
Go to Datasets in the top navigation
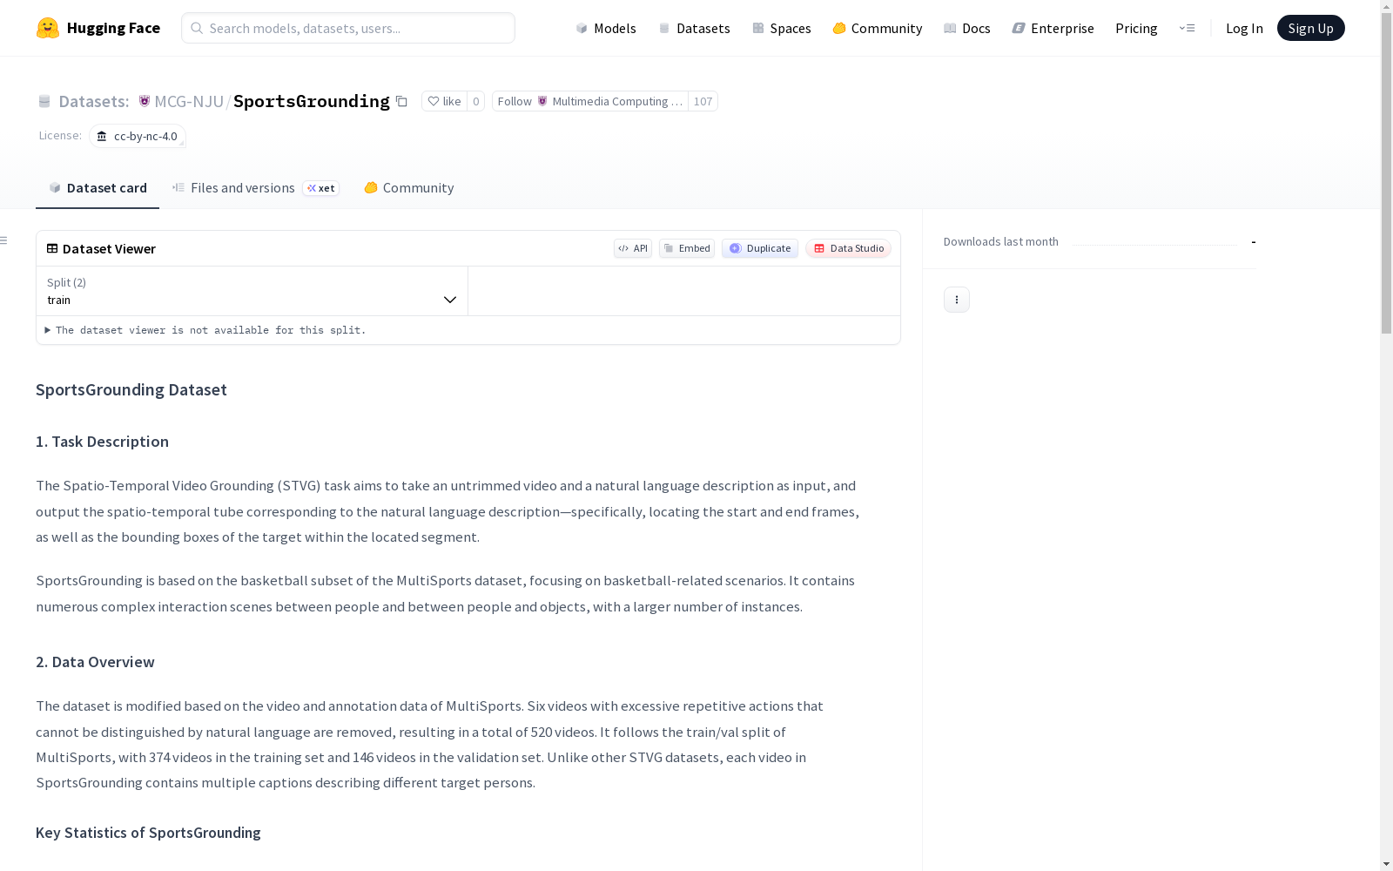[x=694, y=28]
